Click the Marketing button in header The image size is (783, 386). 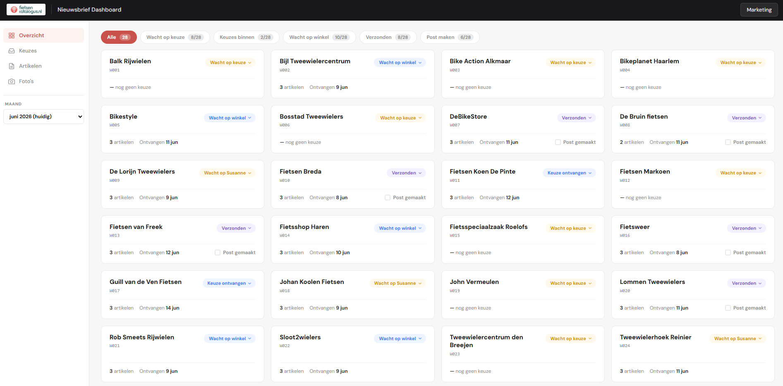click(759, 10)
